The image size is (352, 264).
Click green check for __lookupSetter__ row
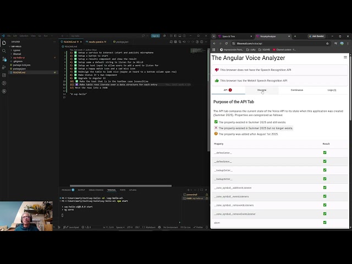(324, 179)
